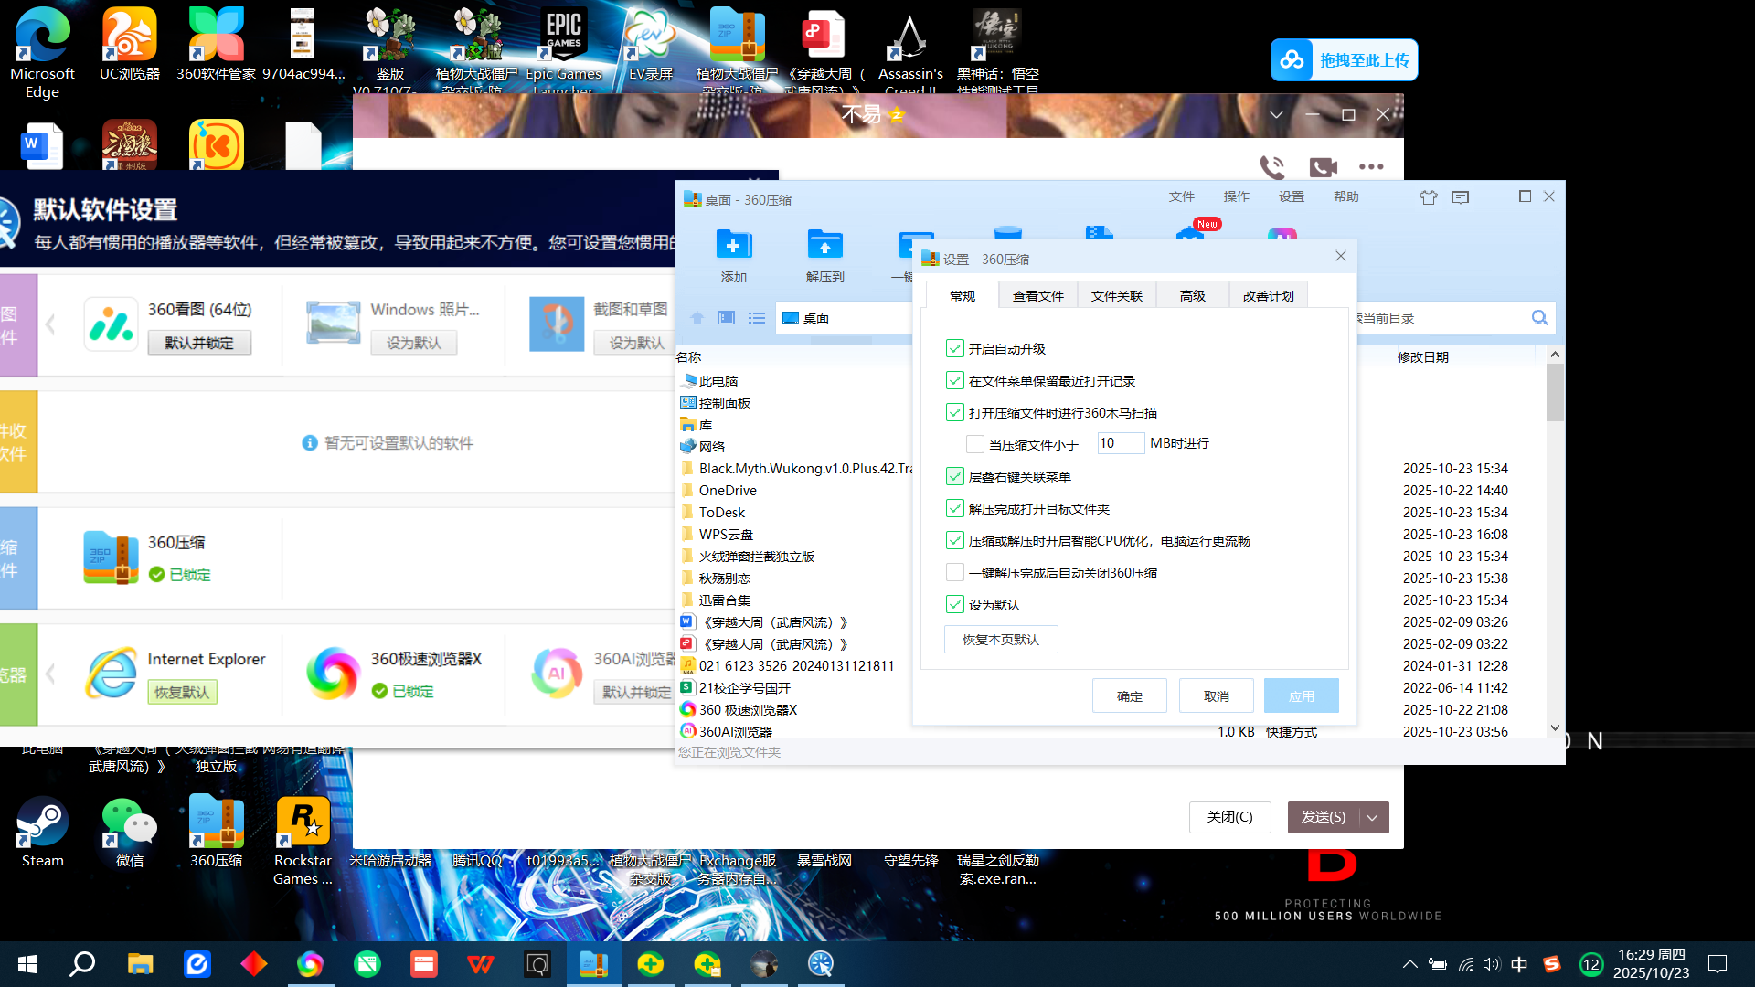Expand the chevron dropdown in chat titlebar
The height and width of the screenshot is (987, 1755).
(x=1276, y=115)
